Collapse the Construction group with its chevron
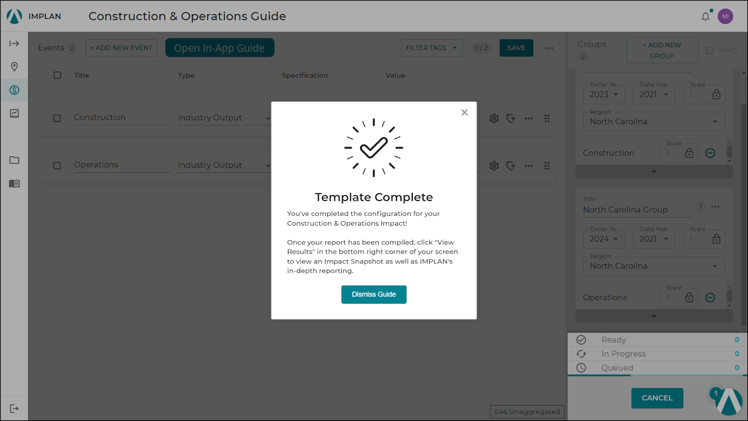Screen dimensions: 748x421 [653, 171]
